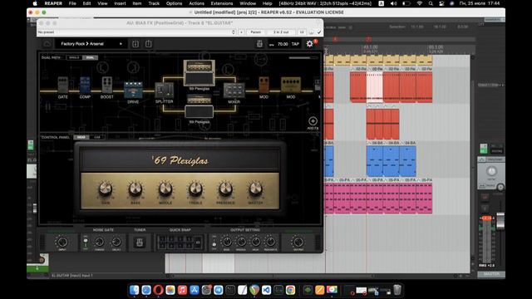Click the TREBLE knob on amp
The width and height of the screenshot is (532, 299).
[195, 189]
